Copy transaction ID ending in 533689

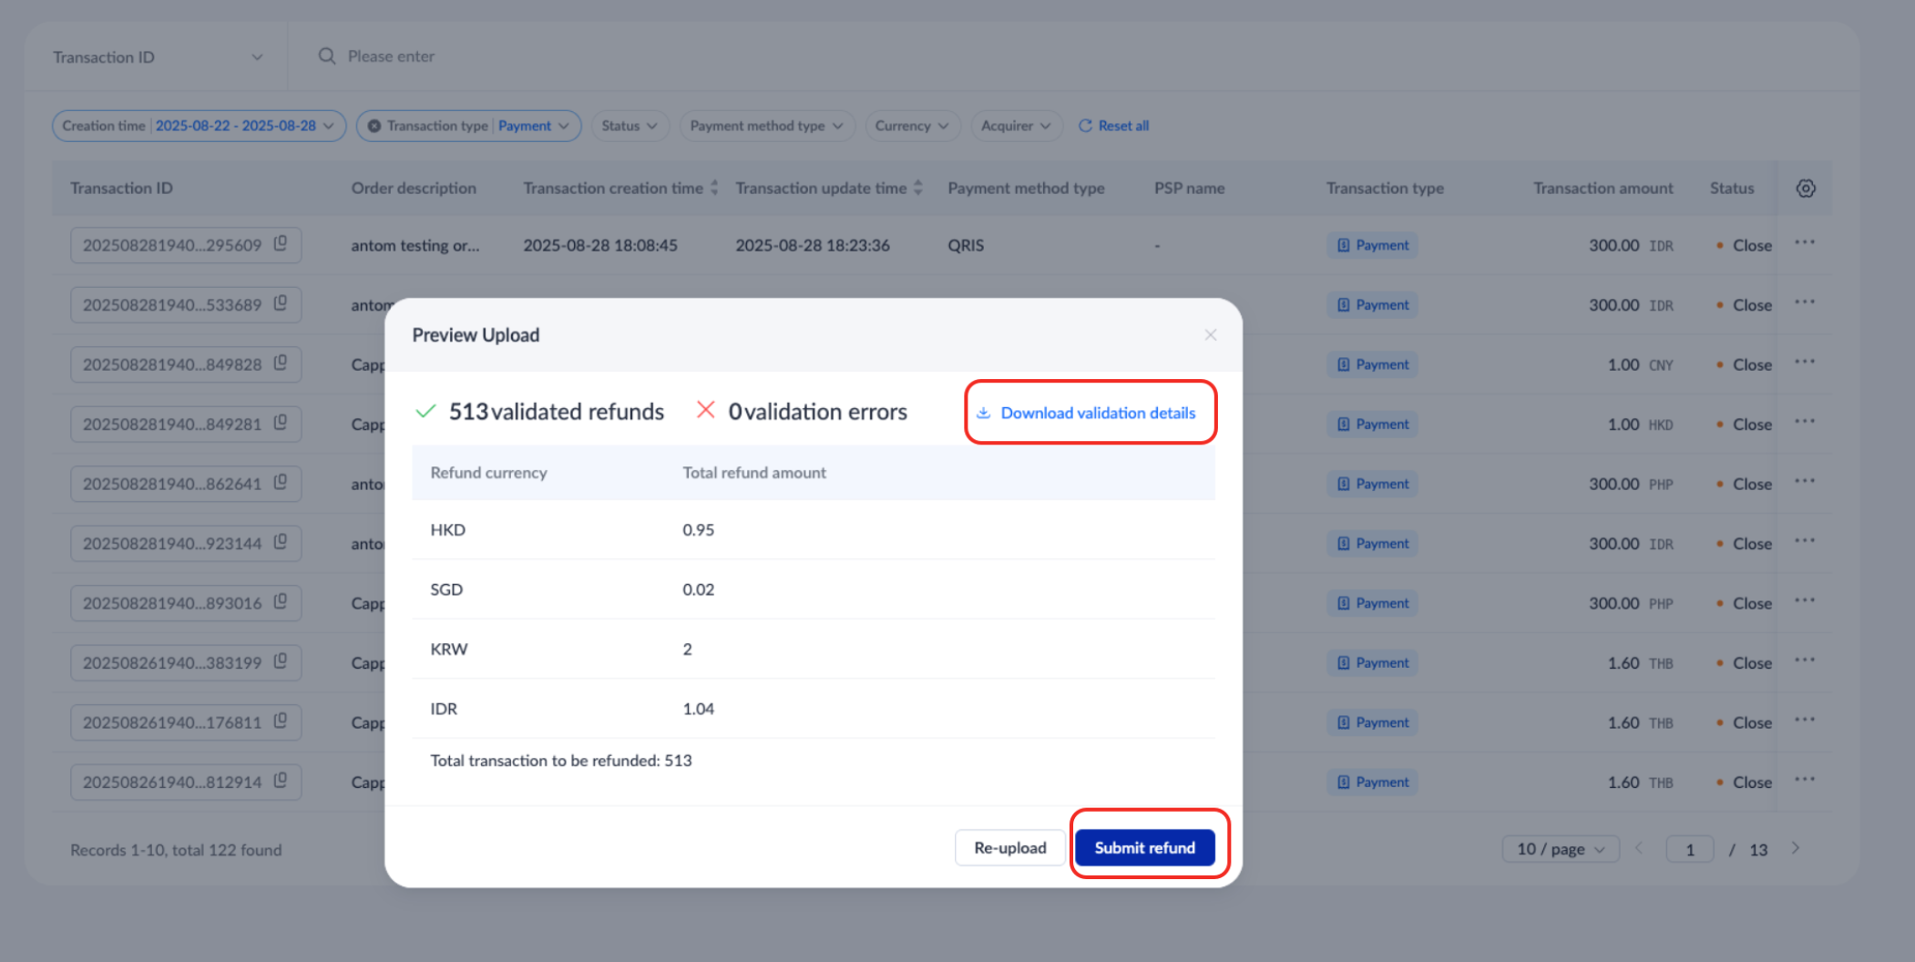tap(281, 303)
